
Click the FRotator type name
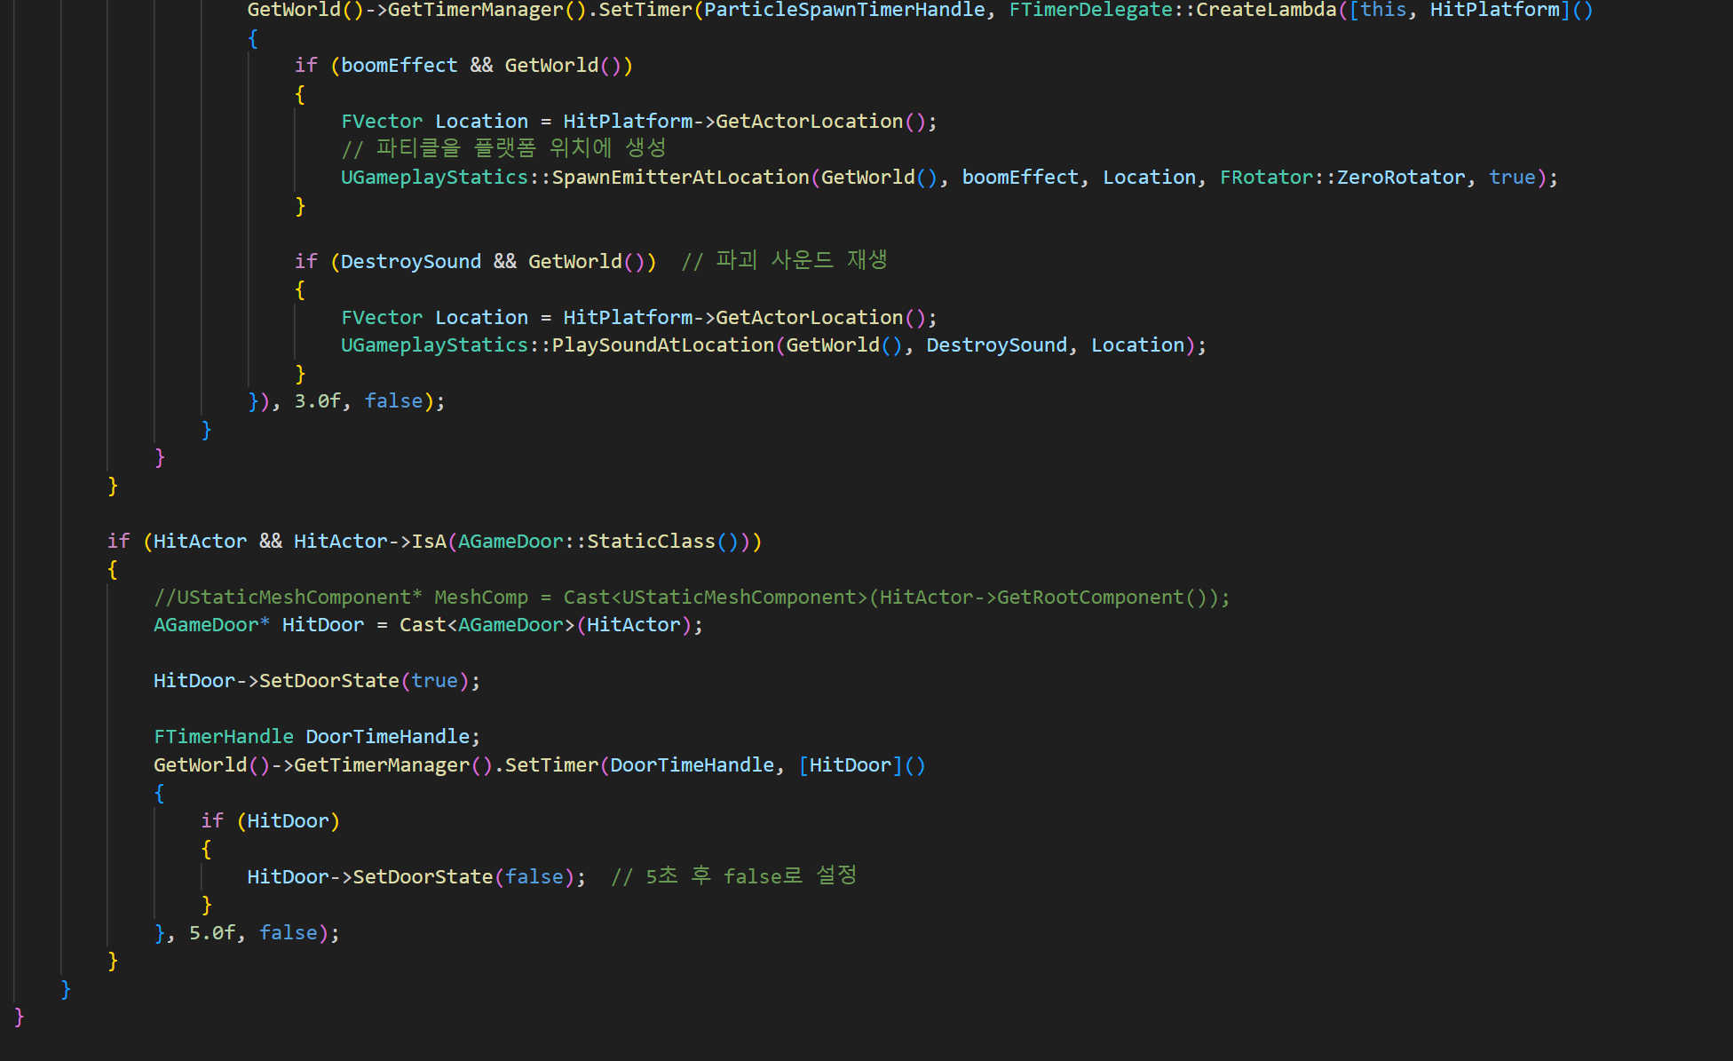tap(1265, 177)
